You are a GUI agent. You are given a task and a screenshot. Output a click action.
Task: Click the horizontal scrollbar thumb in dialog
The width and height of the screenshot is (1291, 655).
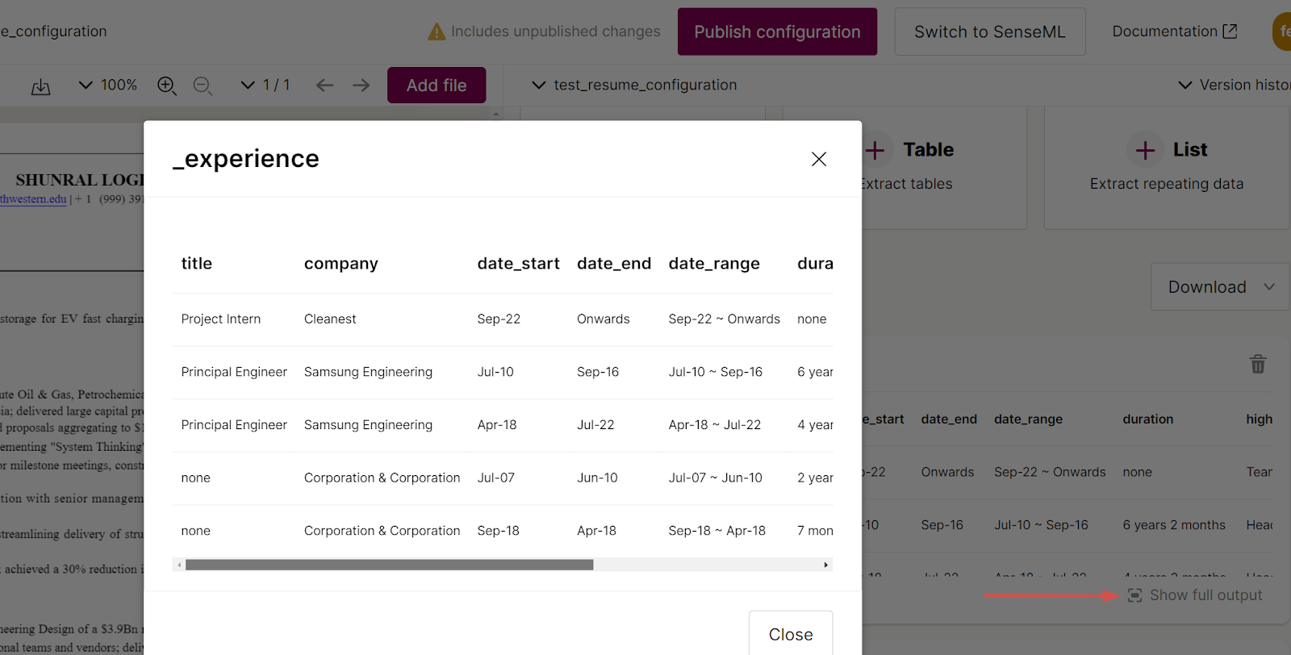[x=390, y=565]
